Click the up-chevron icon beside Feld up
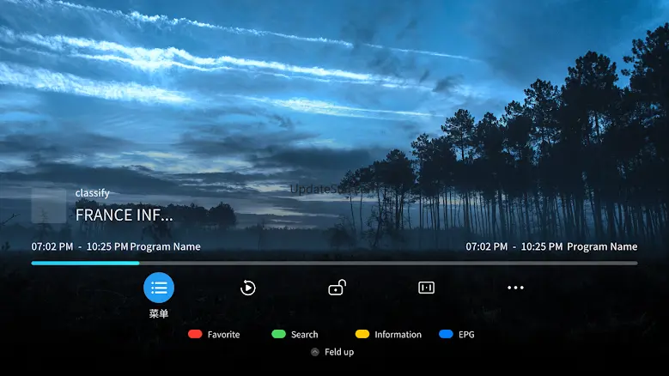The width and height of the screenshot is (669, 376). click(x=315, y=352)
